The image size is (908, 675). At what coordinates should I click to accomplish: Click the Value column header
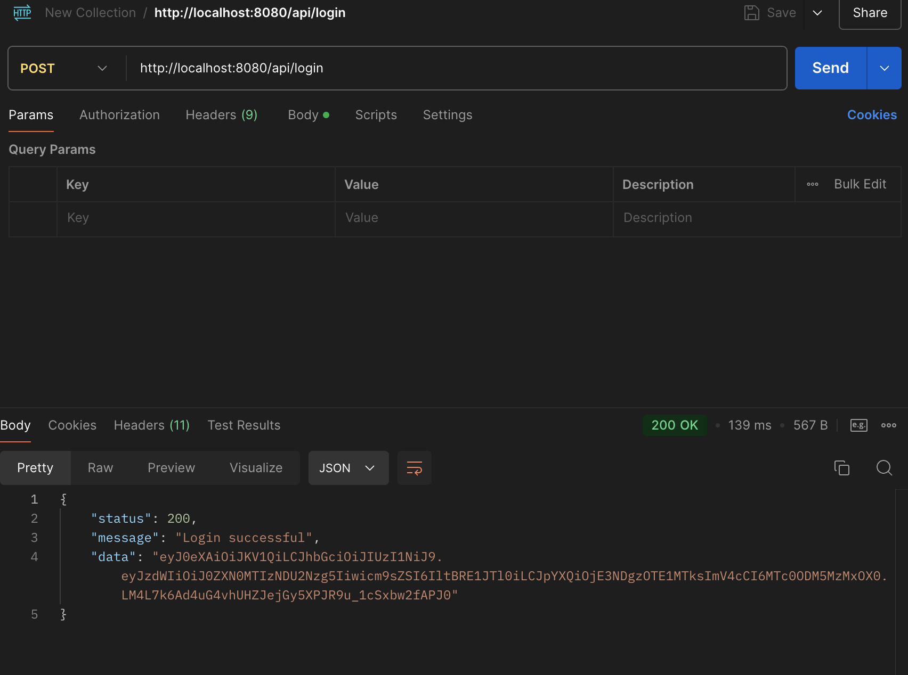point(361,185)
